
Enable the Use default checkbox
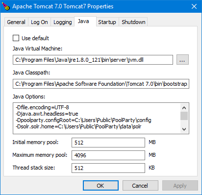click(x=16, y=38)
